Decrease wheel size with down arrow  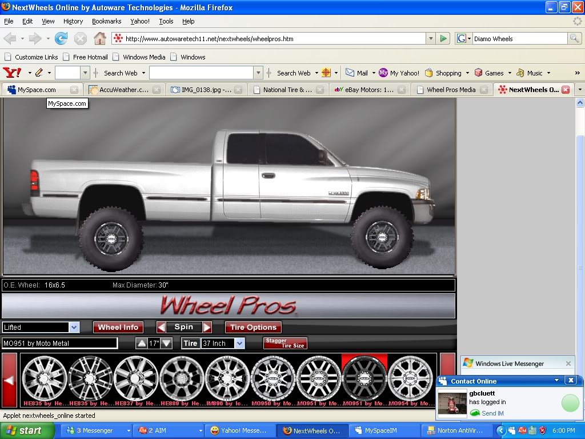(166, 344)
